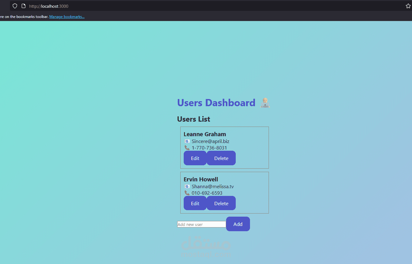Click the email address Shanna@melissa.tv

213,186
